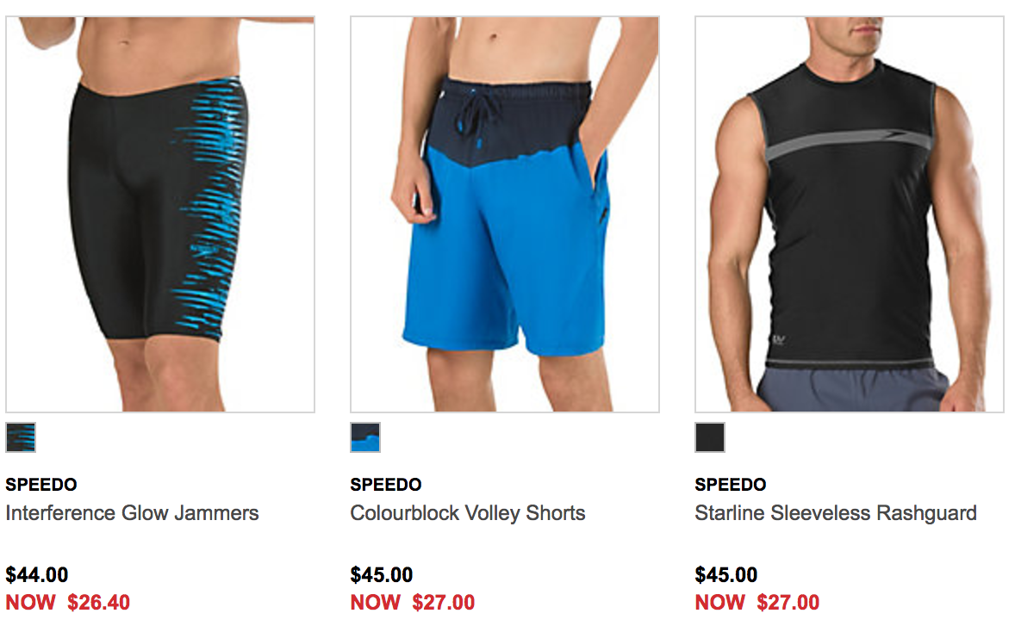
Task: Select the navy-and-blue colourblock shorts swatch
Action: [x=365, y=437]
